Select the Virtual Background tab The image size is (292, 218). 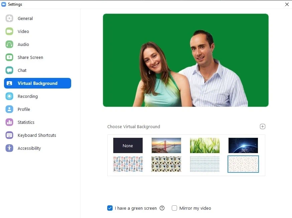pos(37,84)
